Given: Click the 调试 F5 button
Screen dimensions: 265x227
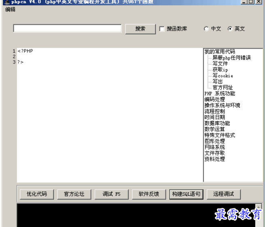Looking at the screenshot, I should (x=112, y=194).
